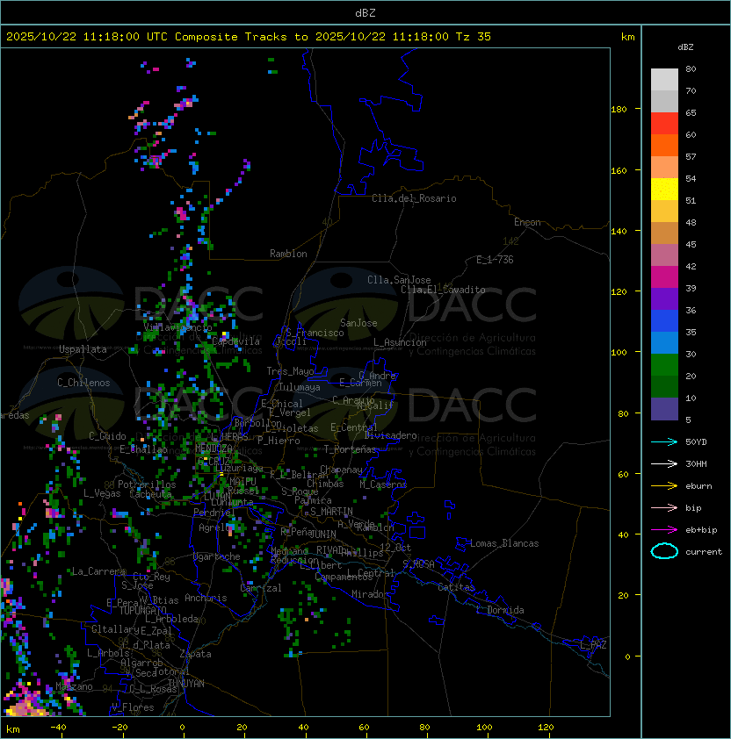Image resolution: width=731 pixels, height=739 pixels.
Task: Click the JUNIN map label
Action: coord(322,534)
